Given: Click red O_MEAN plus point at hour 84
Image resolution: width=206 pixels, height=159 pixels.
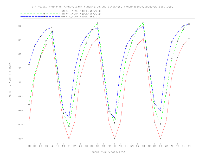Looking at the screenshot, I should pos(189,38).
